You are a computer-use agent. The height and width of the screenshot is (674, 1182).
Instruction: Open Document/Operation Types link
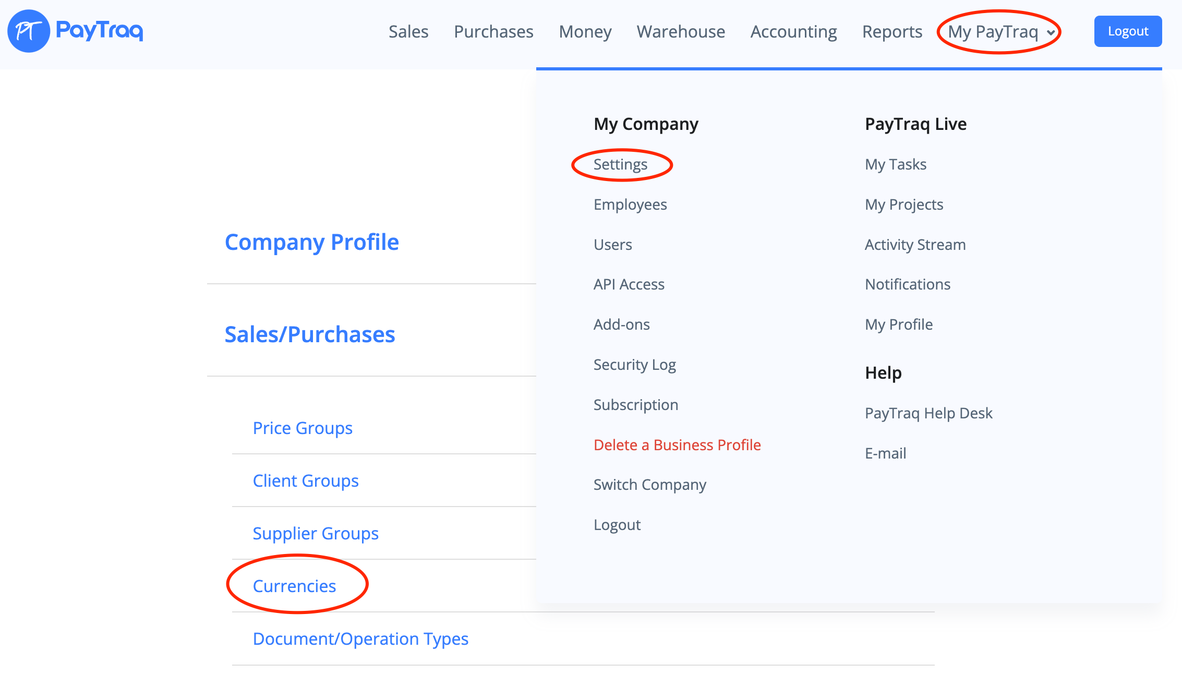coord(360,639)
